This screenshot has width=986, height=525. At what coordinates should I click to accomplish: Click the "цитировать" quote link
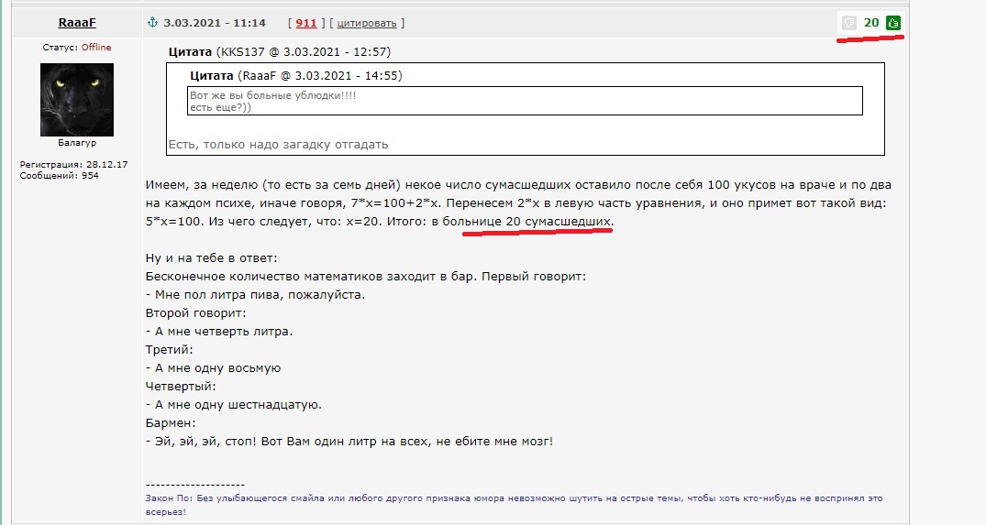coord(367,23)
